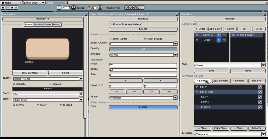Toggle visibility of Filled Shape

click(x=233, y=35)
